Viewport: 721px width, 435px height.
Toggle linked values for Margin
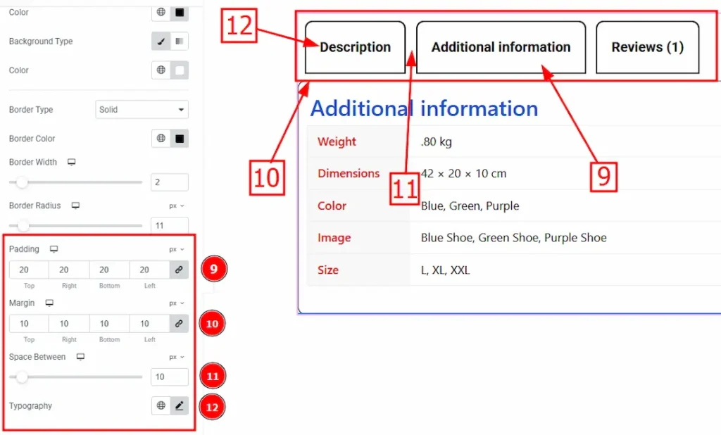(x=179, y=324)
